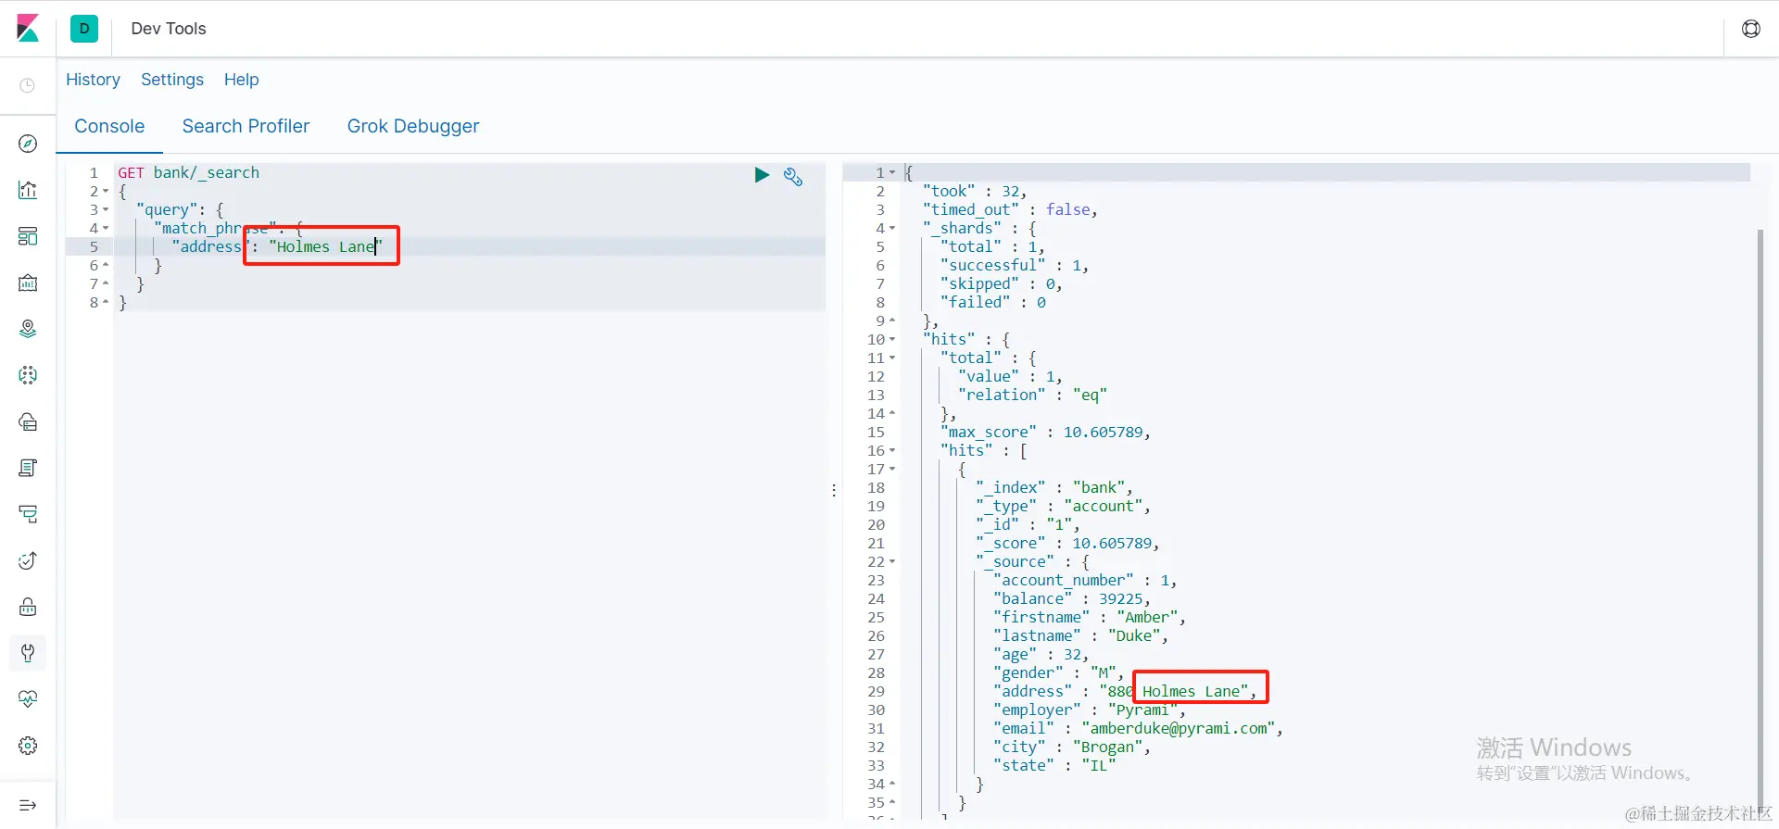Open the Help link
This screenshot has width=1779, height=829.
(x=242, y=80)
